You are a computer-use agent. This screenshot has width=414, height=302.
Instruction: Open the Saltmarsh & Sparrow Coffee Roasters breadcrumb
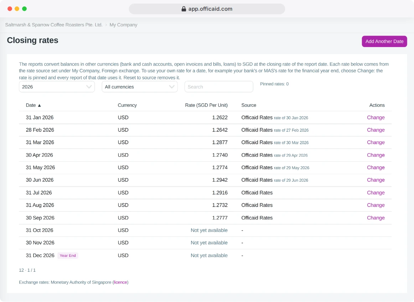coord(54,25)
